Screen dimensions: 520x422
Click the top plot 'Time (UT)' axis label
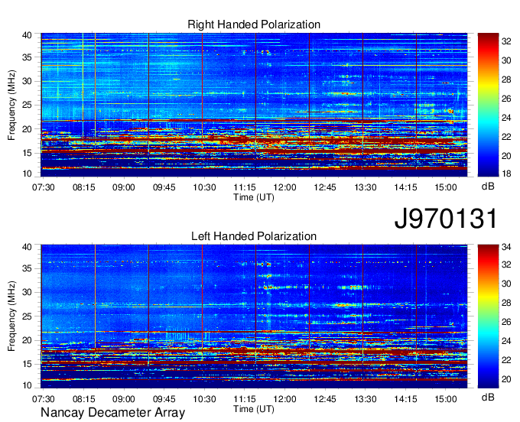tap(254, 197)
